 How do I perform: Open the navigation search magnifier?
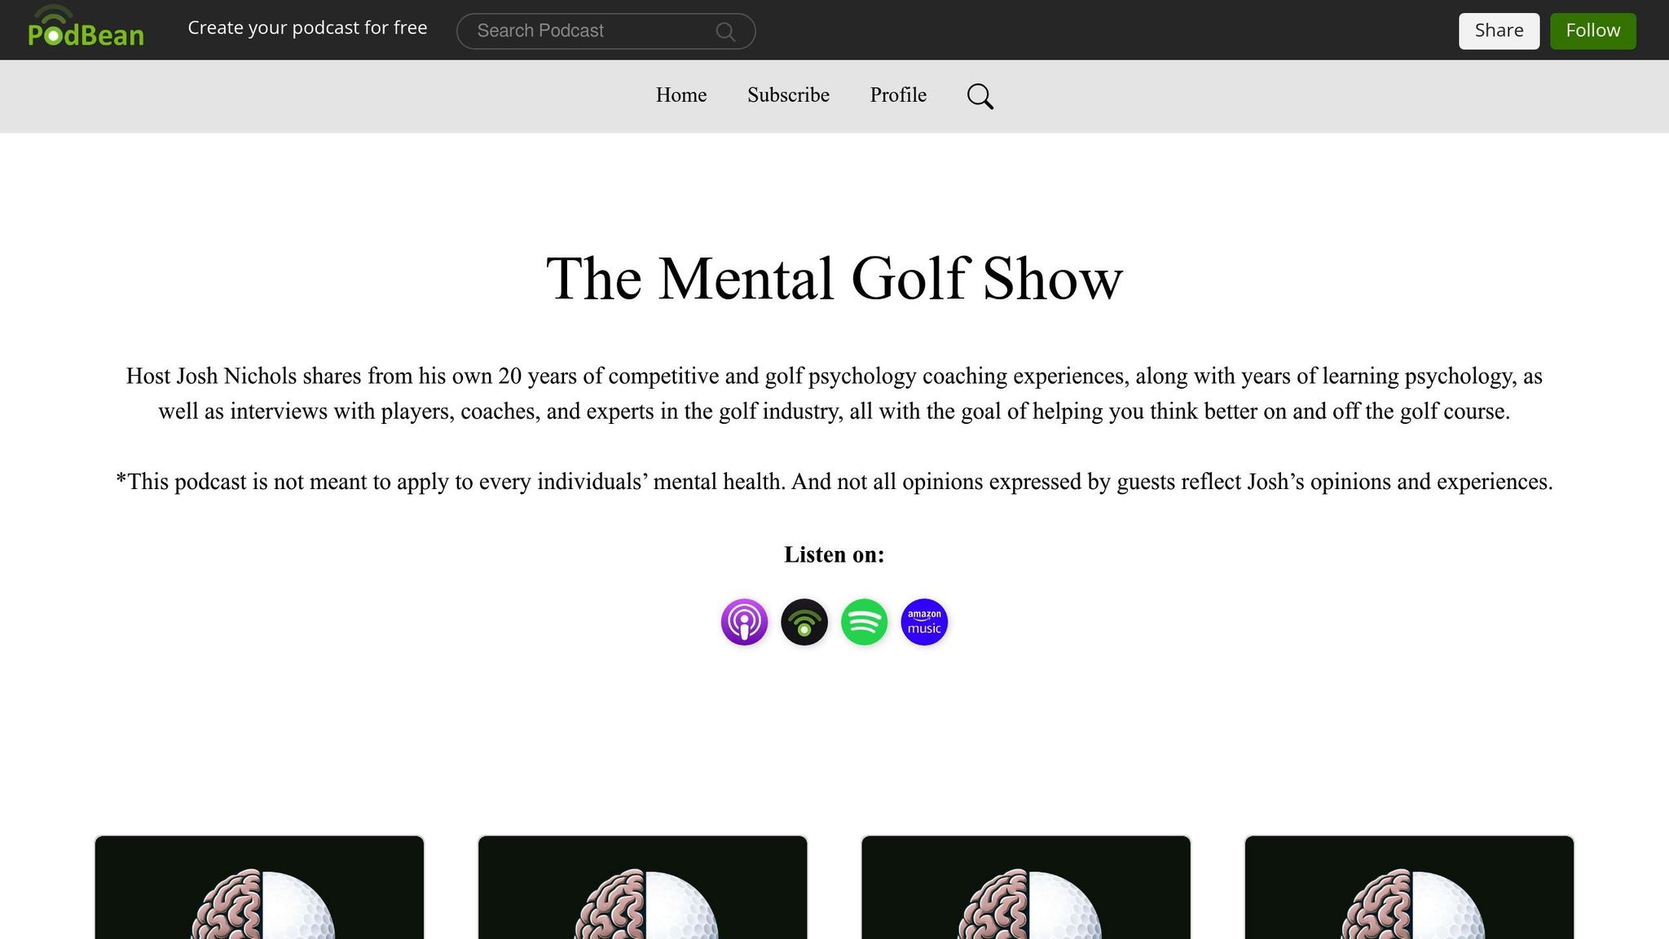pos(980,95)
